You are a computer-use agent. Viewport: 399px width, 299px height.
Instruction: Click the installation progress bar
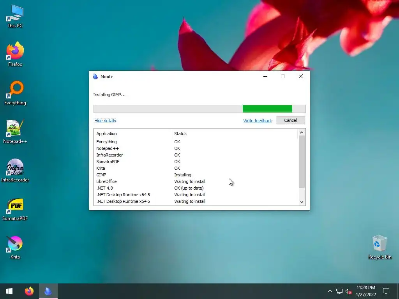pyautogui.click(x=199, y=109)
